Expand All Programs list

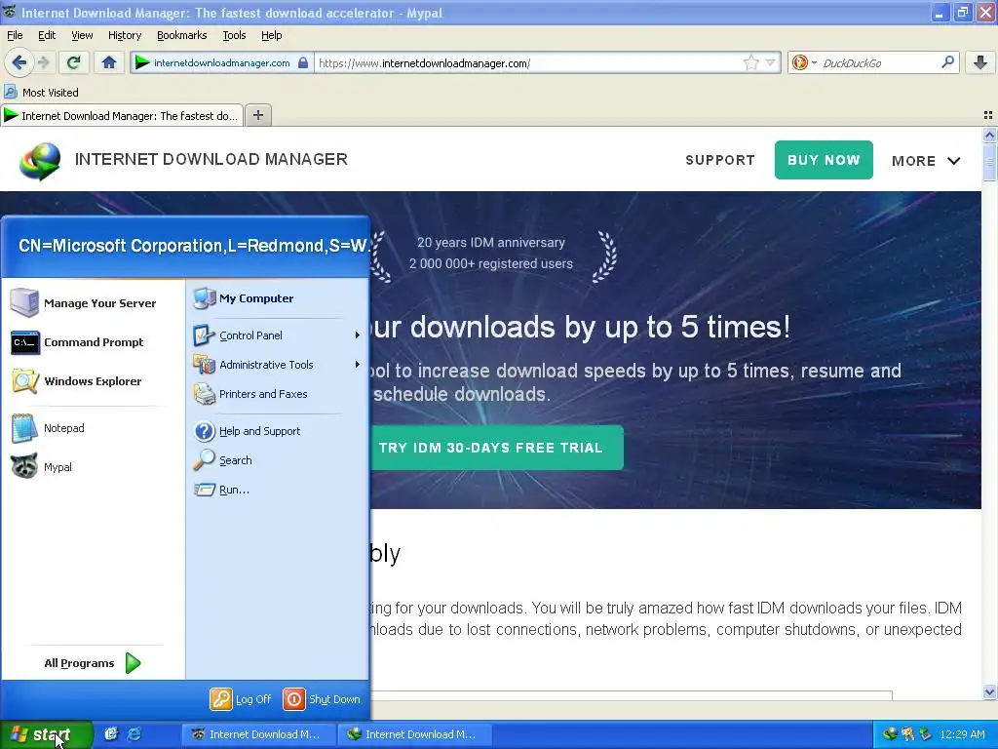tap(93, 663)
